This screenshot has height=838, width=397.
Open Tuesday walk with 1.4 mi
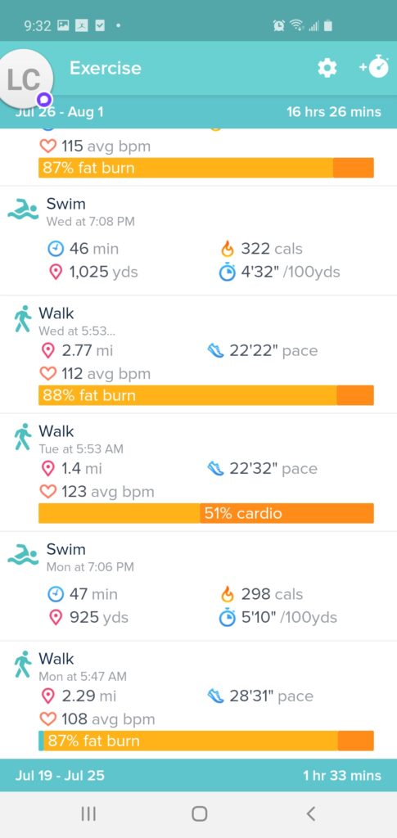tap(198, 472)
